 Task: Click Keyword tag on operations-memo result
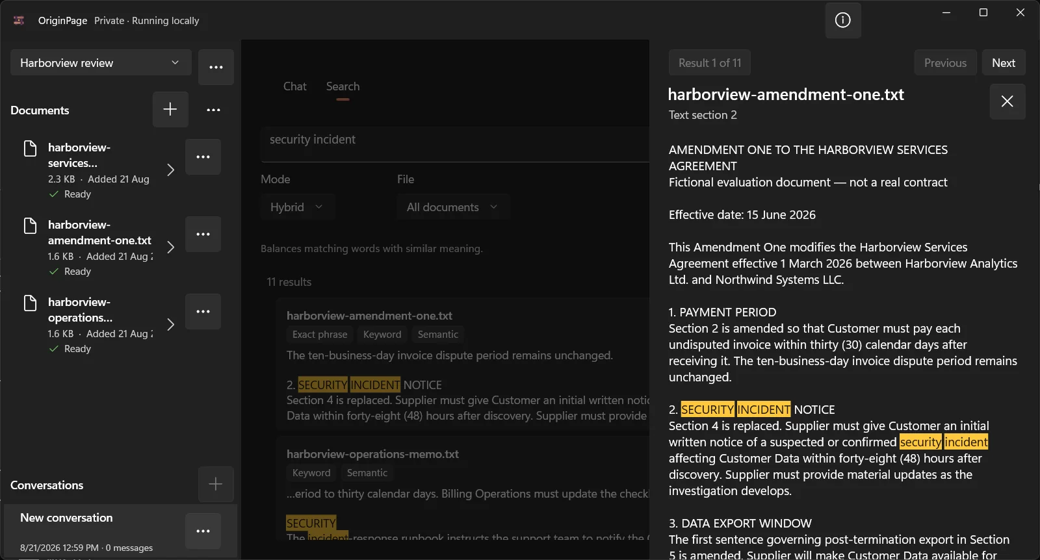pos(311,472)
